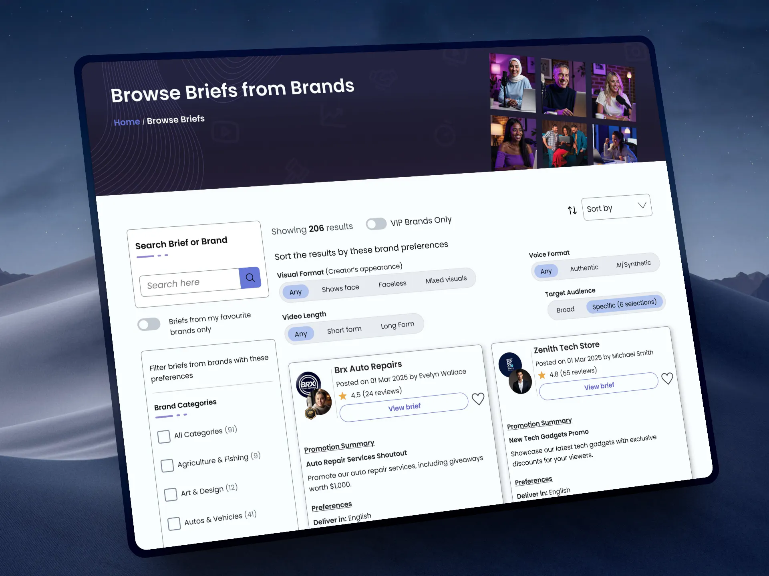
Task: Open Brx Auto Repairs brand title
Action: click(368, 367)
